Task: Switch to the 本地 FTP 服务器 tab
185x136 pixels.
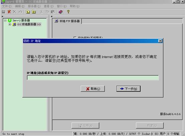Action: coord(67,21)
